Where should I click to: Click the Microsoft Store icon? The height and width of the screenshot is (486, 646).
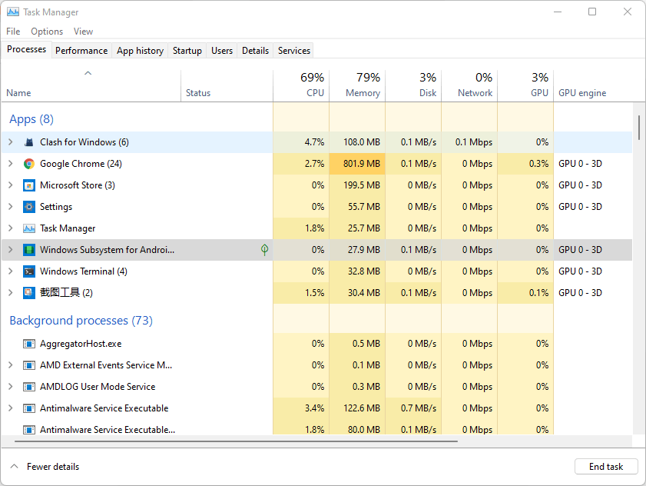[29, 185]
